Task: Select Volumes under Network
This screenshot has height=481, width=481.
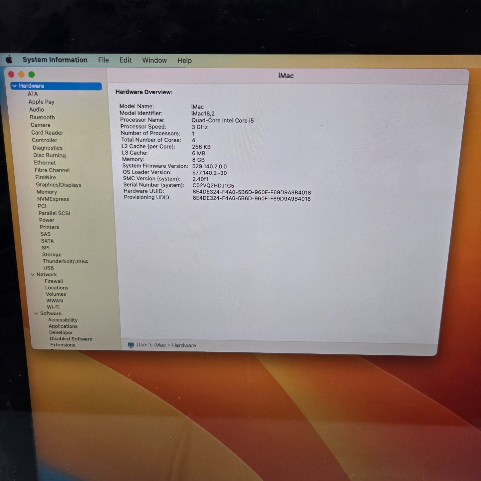Action: (x=56, y=294)
